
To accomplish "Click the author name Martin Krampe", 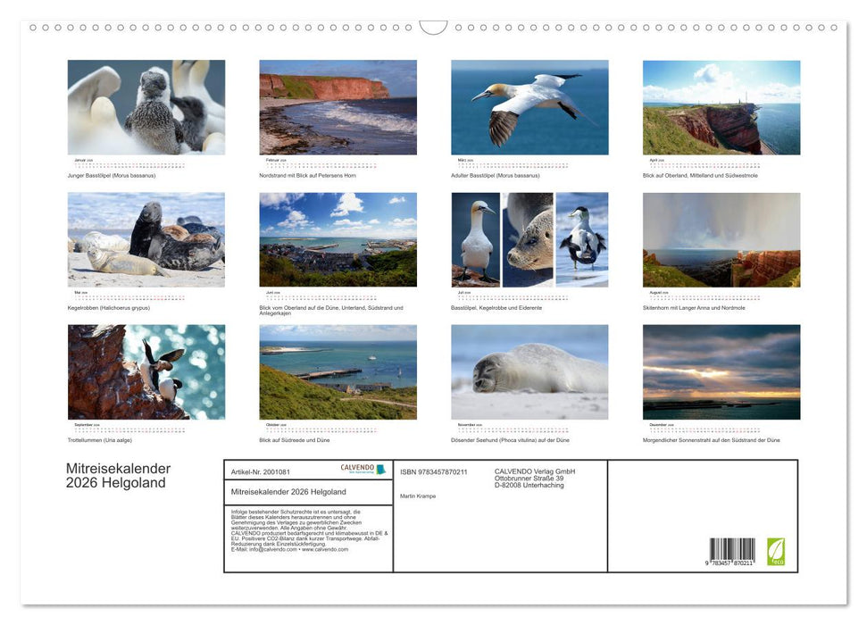I will (x=418, y=496).
